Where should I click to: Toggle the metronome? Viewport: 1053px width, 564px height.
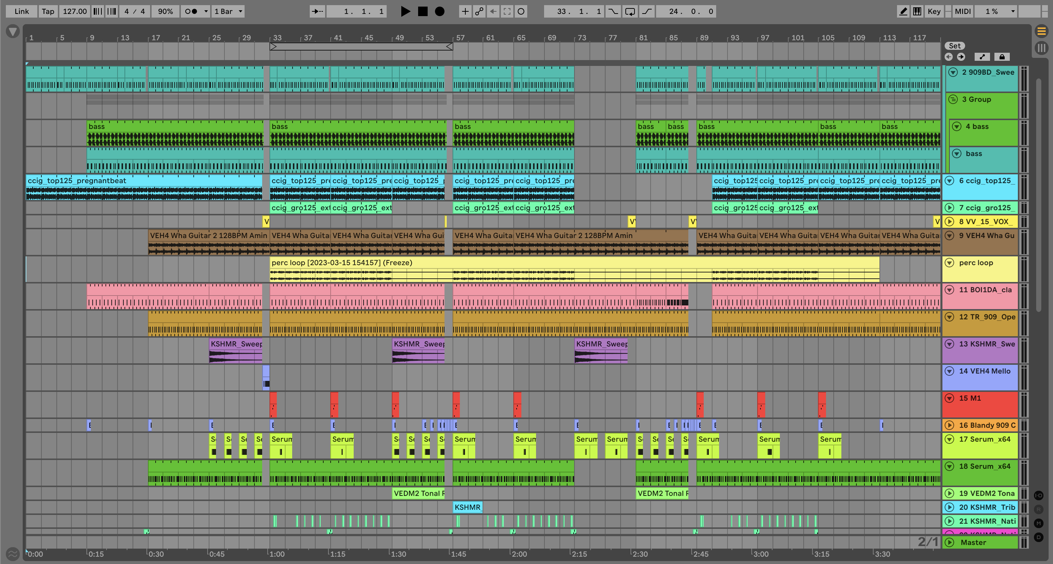[191, 11]
